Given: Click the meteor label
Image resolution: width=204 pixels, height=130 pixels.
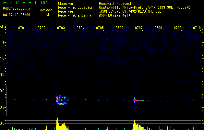Looking at the screenshot, I should (46, 10).
